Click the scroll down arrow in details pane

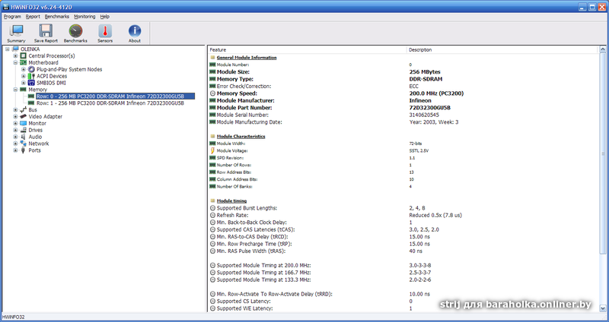(x=603, y=308)
